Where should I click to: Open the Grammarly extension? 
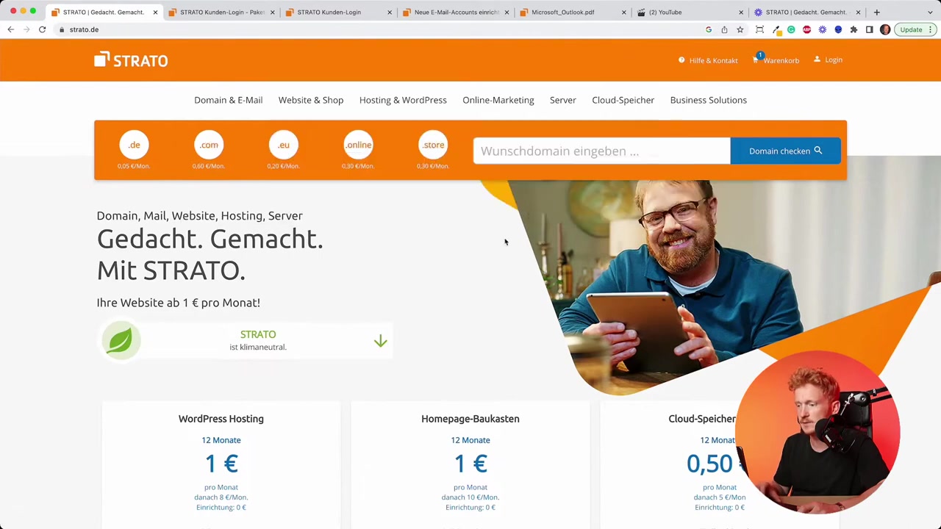(x=791, y=29)
